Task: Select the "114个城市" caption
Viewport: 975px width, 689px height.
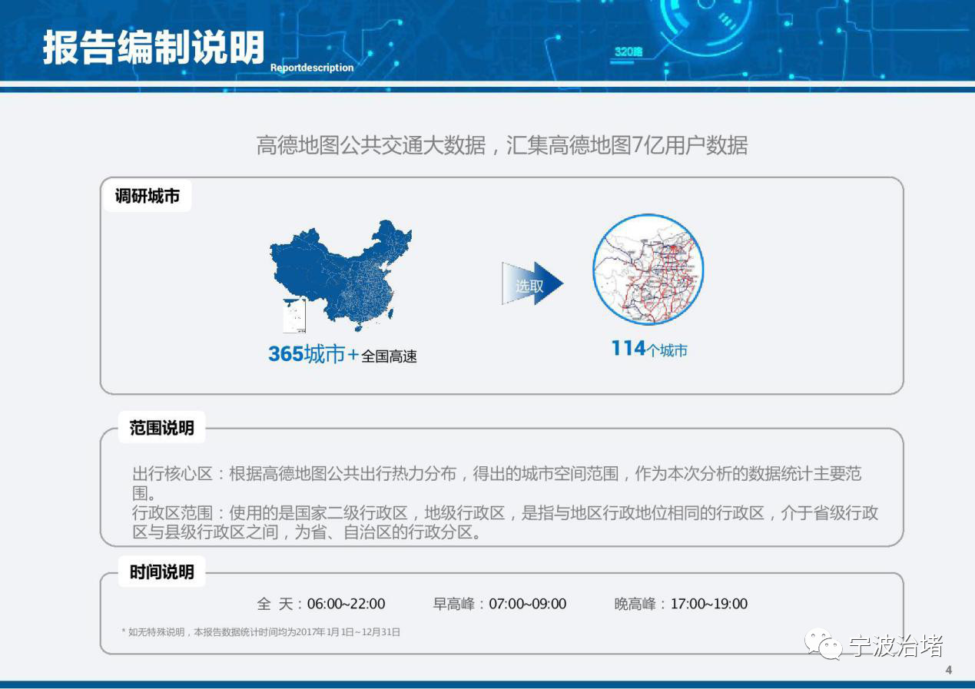Action: [649, 349]
